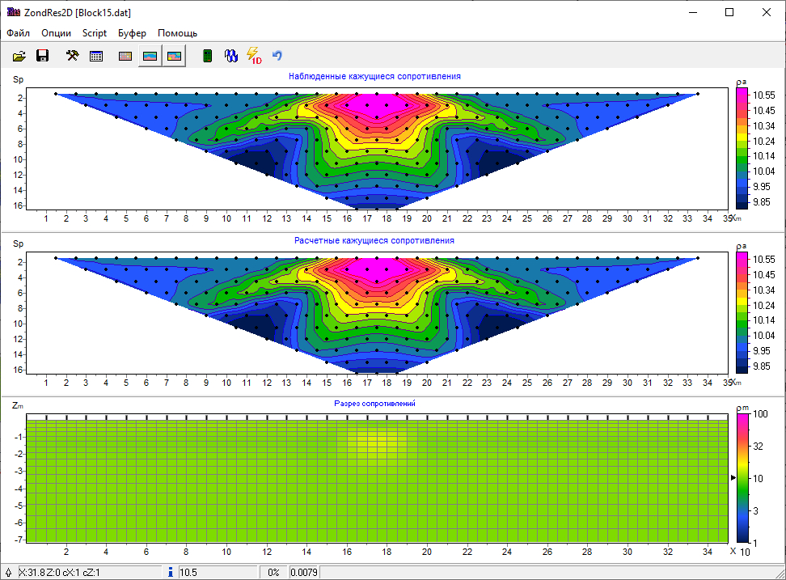Click the blue wave icon in the toolbar

click(231, 56)
